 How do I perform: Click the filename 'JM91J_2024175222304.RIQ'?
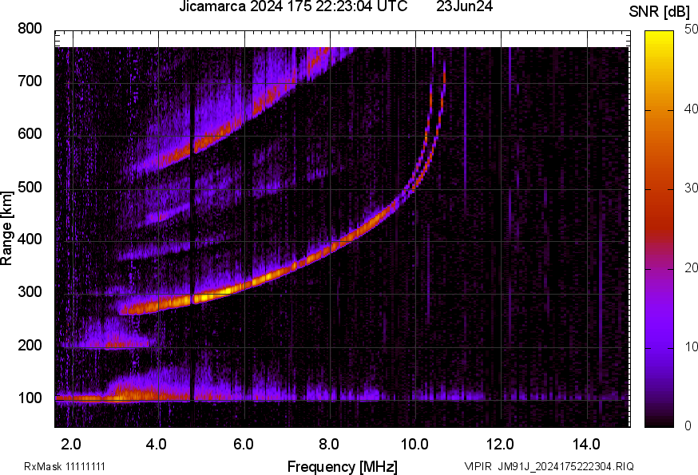(565, 466)
